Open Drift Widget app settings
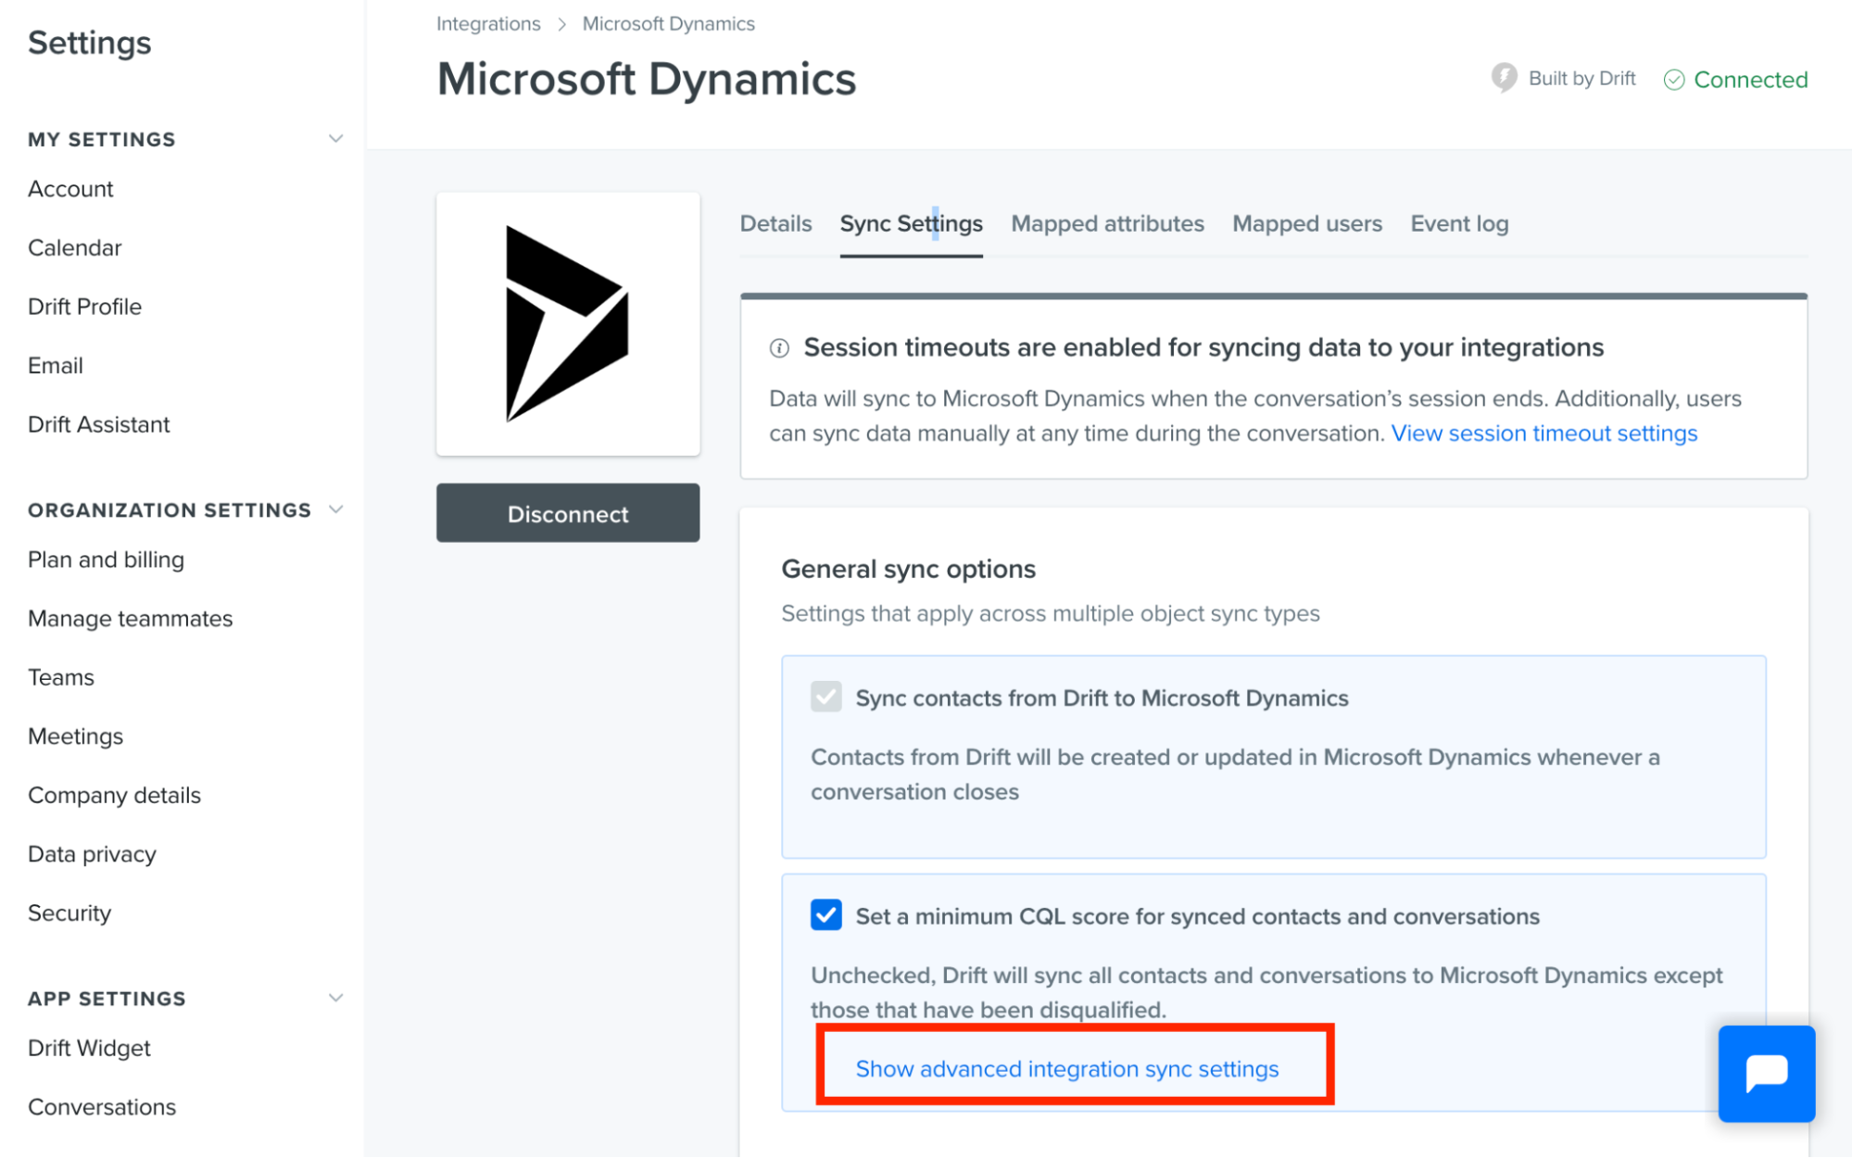 tap(89, 1048)
